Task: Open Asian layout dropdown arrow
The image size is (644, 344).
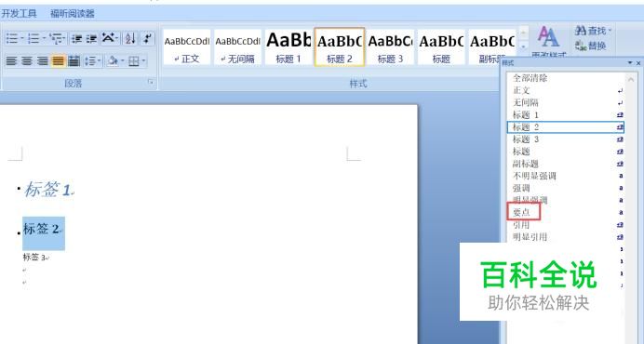Action: coord(117,38)
